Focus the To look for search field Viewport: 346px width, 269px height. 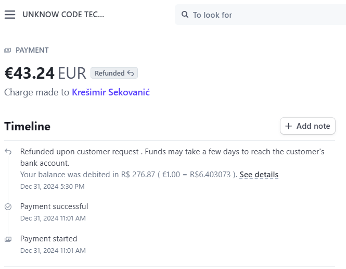260,15
